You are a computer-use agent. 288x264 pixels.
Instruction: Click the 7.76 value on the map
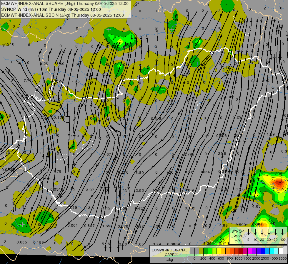pyautogui.click(x=28, y=80)
